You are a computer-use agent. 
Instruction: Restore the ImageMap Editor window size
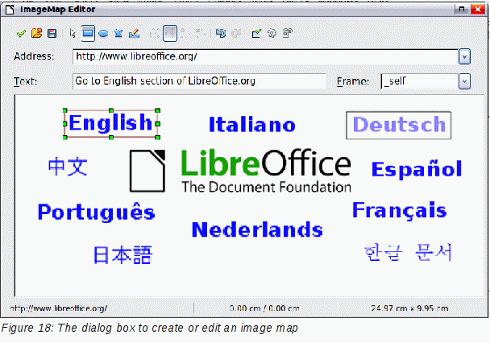coord(461,10)
